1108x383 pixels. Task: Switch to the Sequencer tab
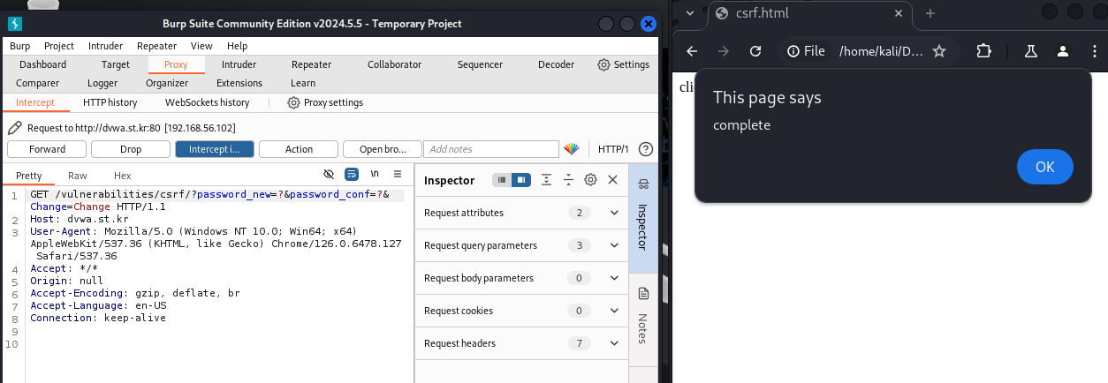click(480, 64)
